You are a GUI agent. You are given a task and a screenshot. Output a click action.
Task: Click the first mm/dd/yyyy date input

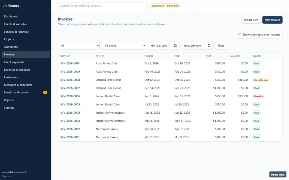[163, 46]
